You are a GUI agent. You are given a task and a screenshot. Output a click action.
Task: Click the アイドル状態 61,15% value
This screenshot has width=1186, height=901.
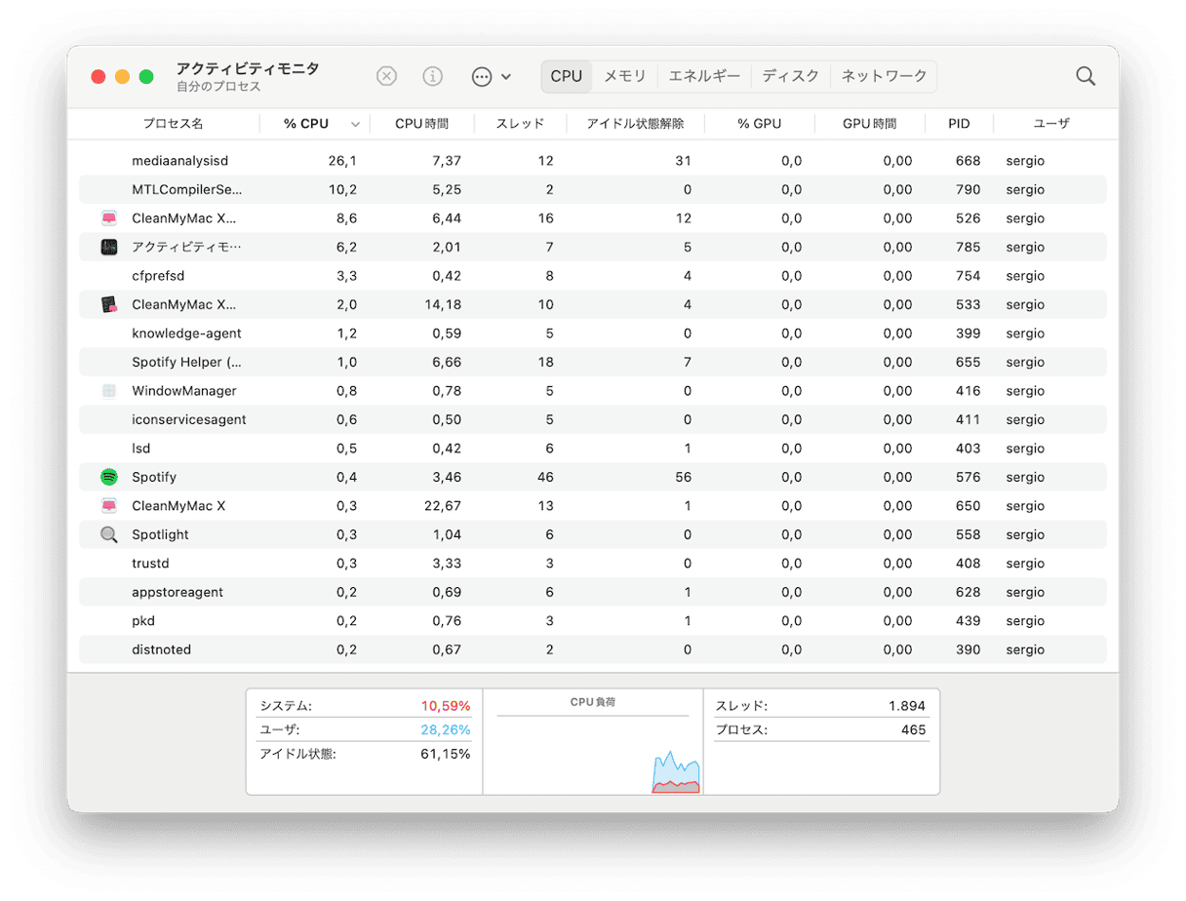[448, 754]
